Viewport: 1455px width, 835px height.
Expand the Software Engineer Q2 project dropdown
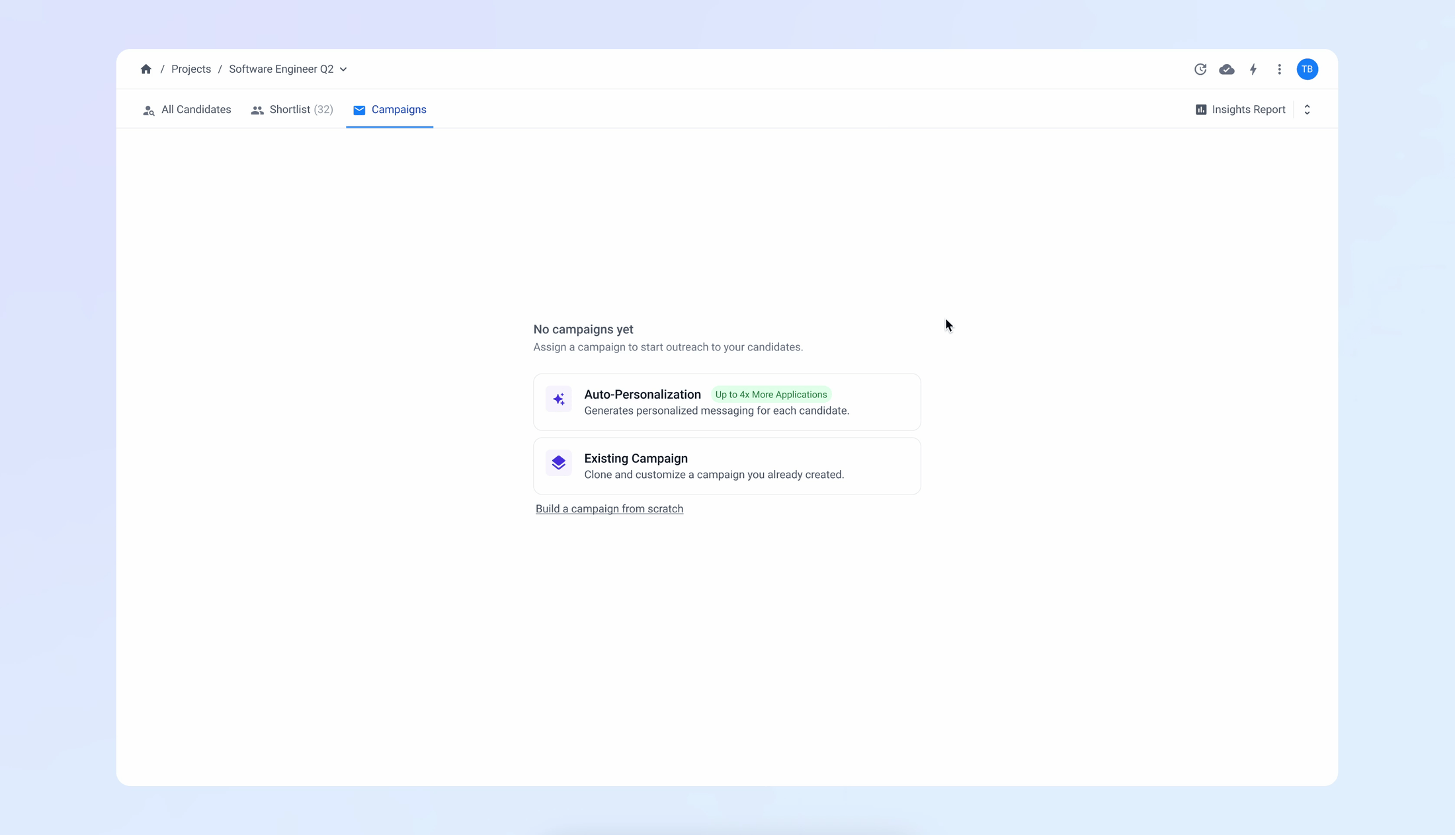343,69
